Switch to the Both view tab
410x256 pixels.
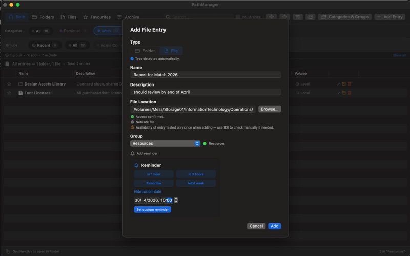[17, 17]
